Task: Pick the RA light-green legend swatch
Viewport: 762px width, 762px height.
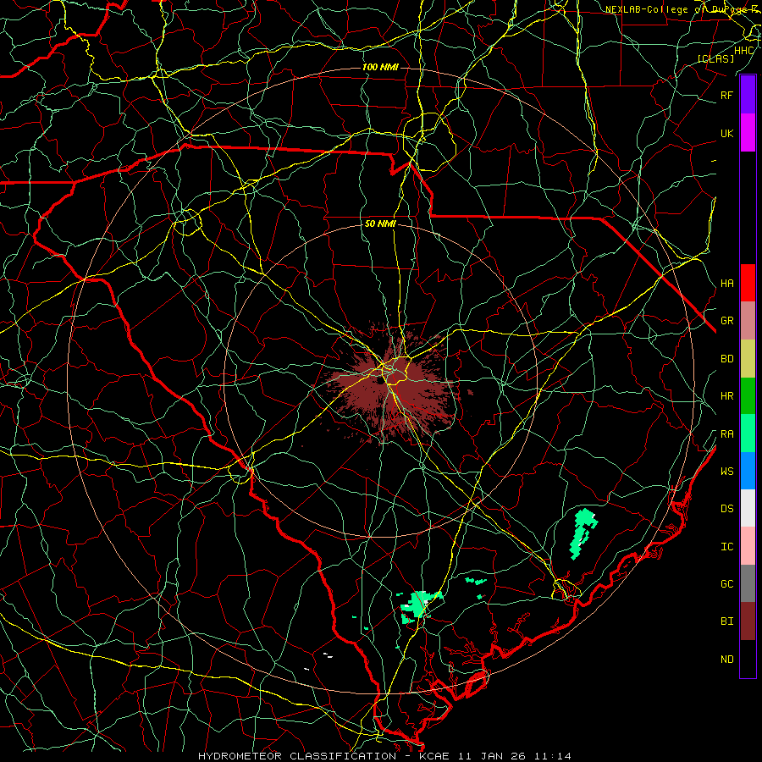Action: point(748,433)
